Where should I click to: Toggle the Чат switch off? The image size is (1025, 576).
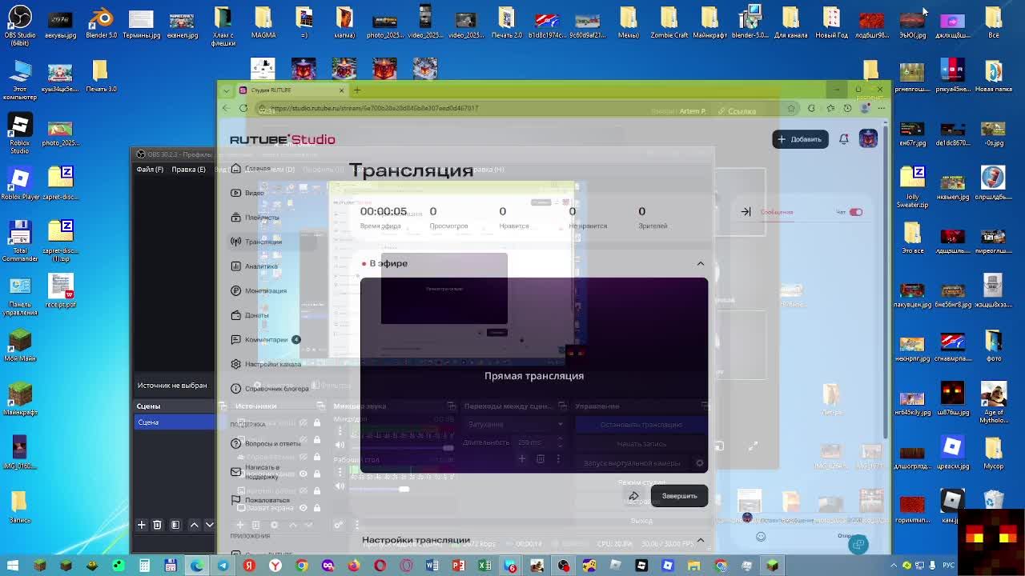856,212
